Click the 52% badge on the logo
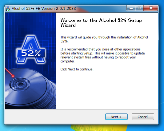Image resolution: width=164 pixels, height=131 pixels. [31, 53]
